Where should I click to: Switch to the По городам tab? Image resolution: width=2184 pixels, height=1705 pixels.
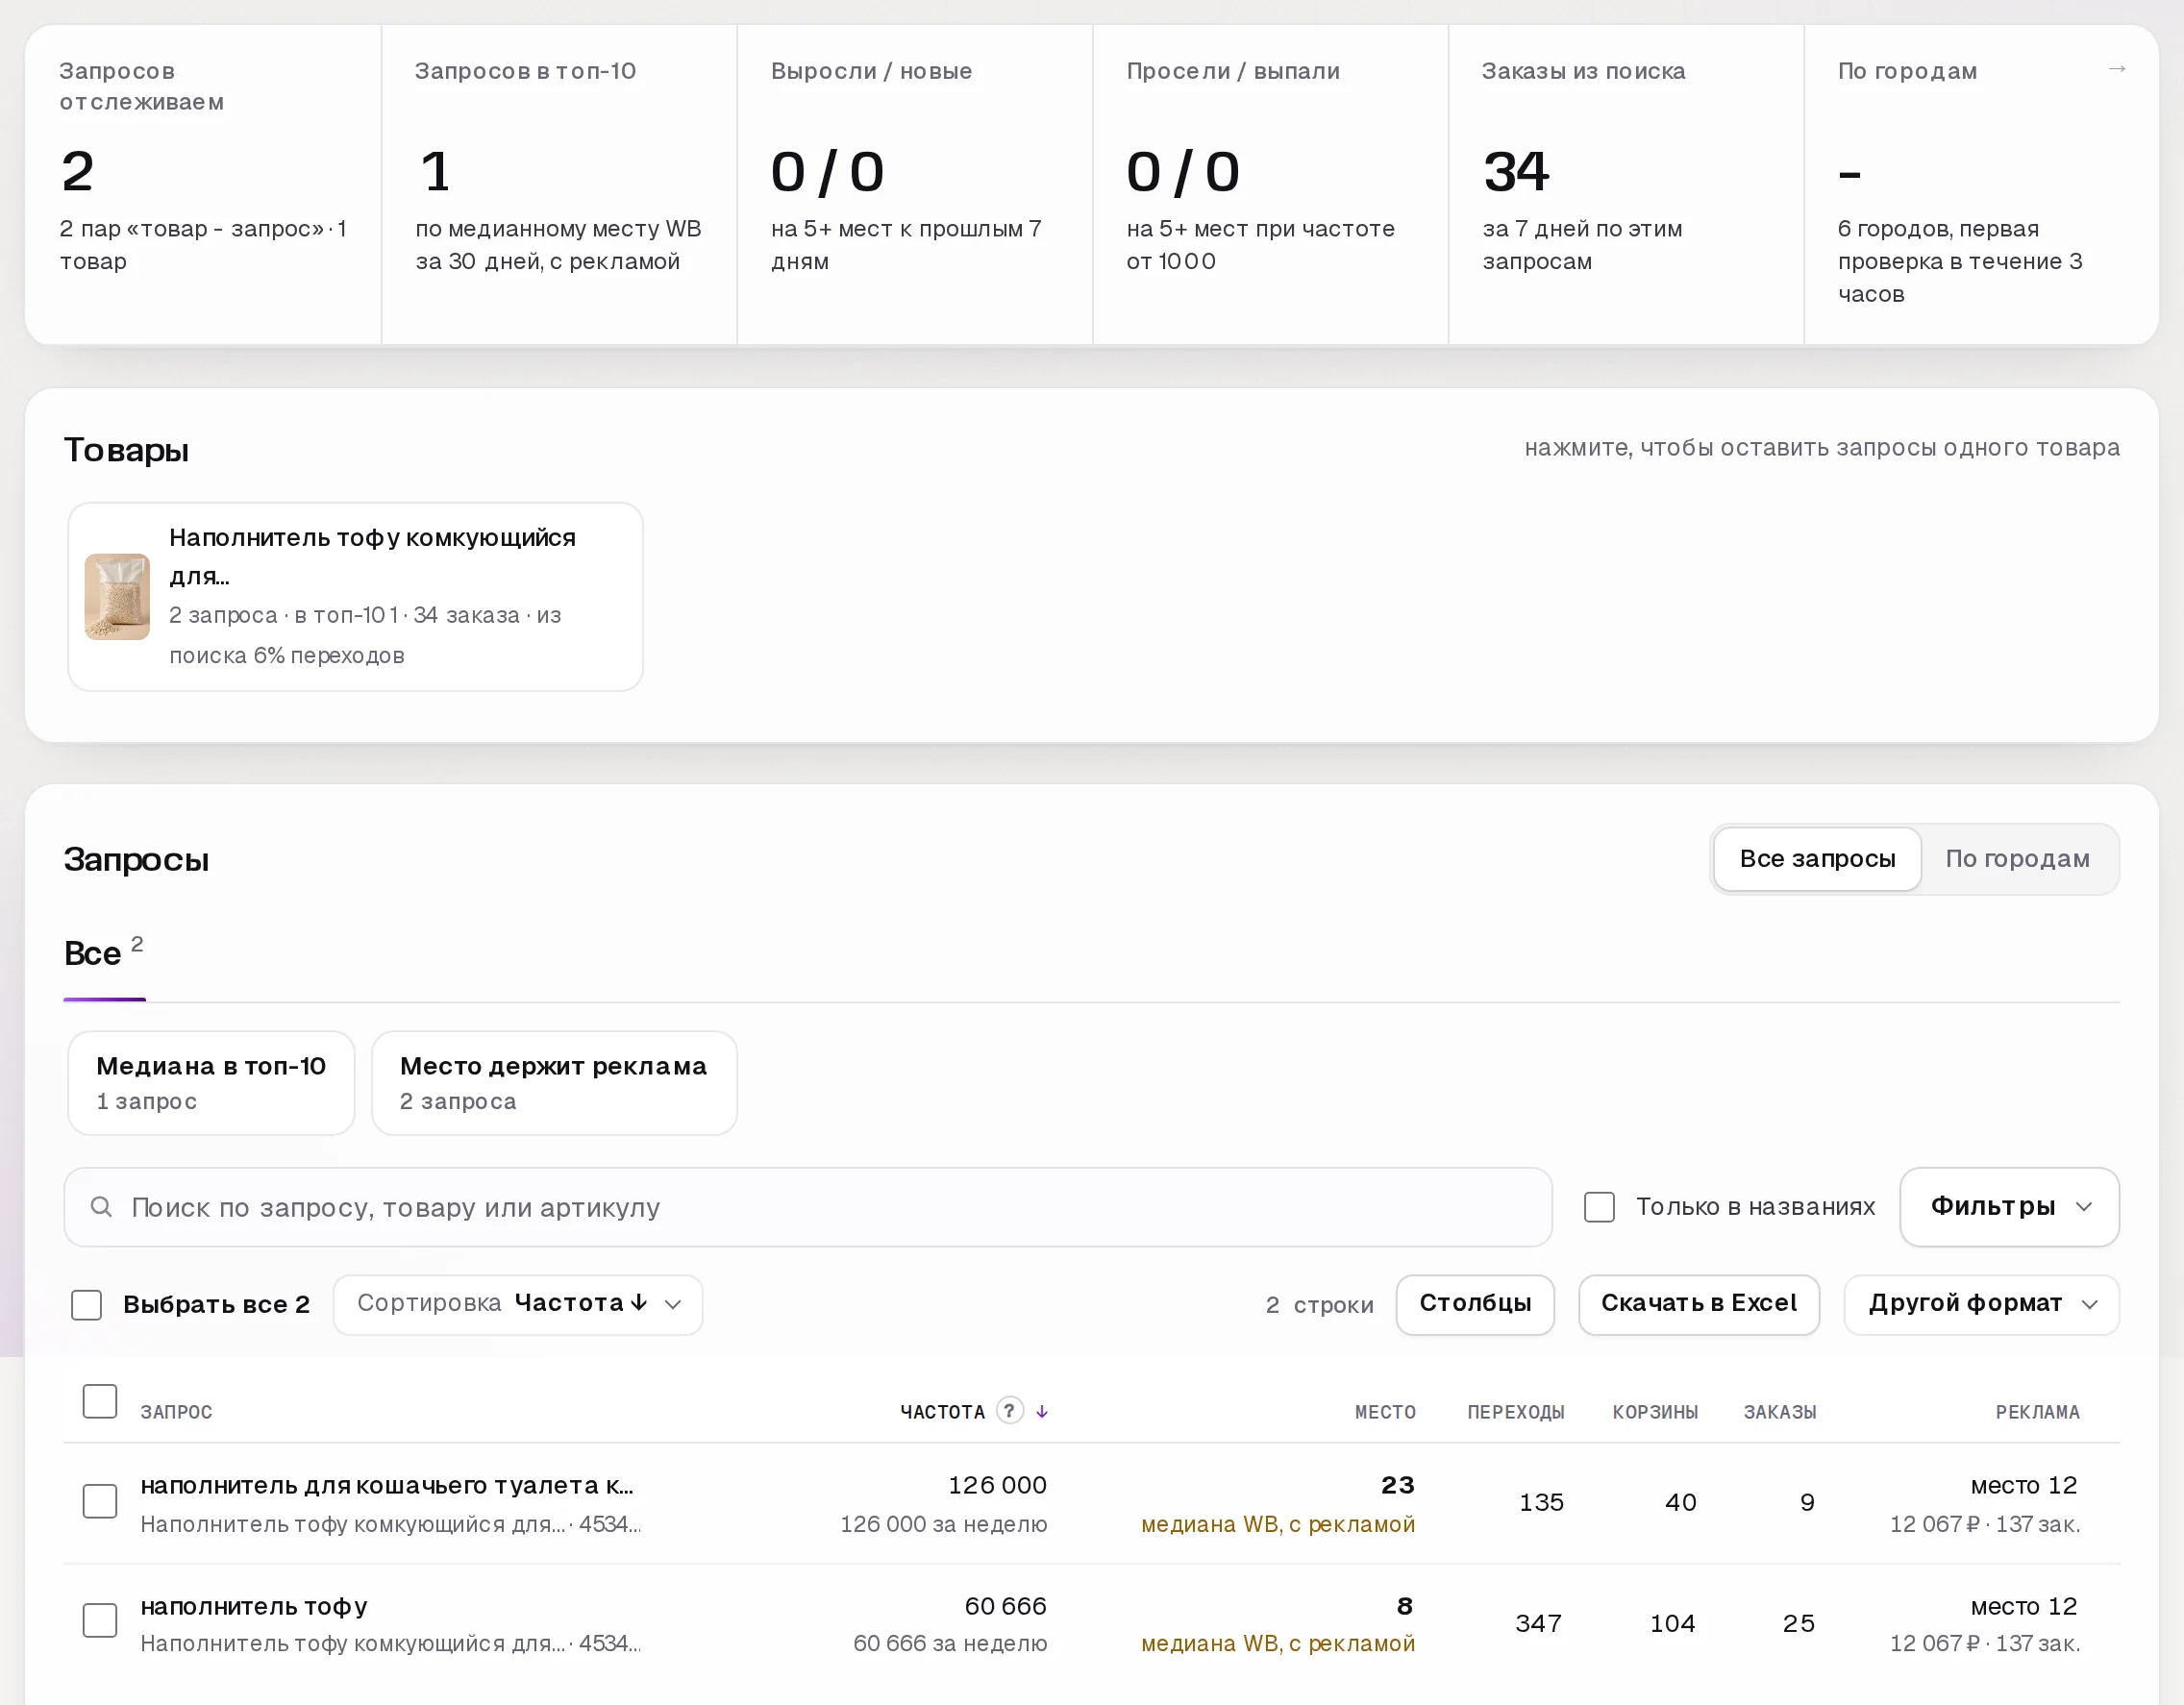2017,859
